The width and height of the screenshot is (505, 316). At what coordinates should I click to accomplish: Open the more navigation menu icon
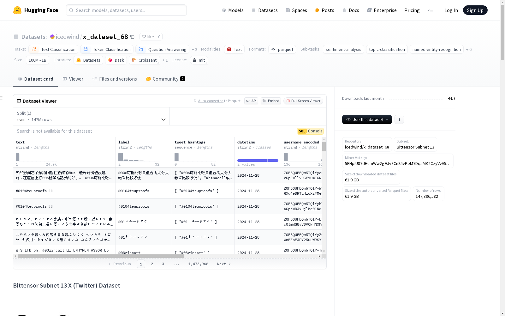click(430, 10)
